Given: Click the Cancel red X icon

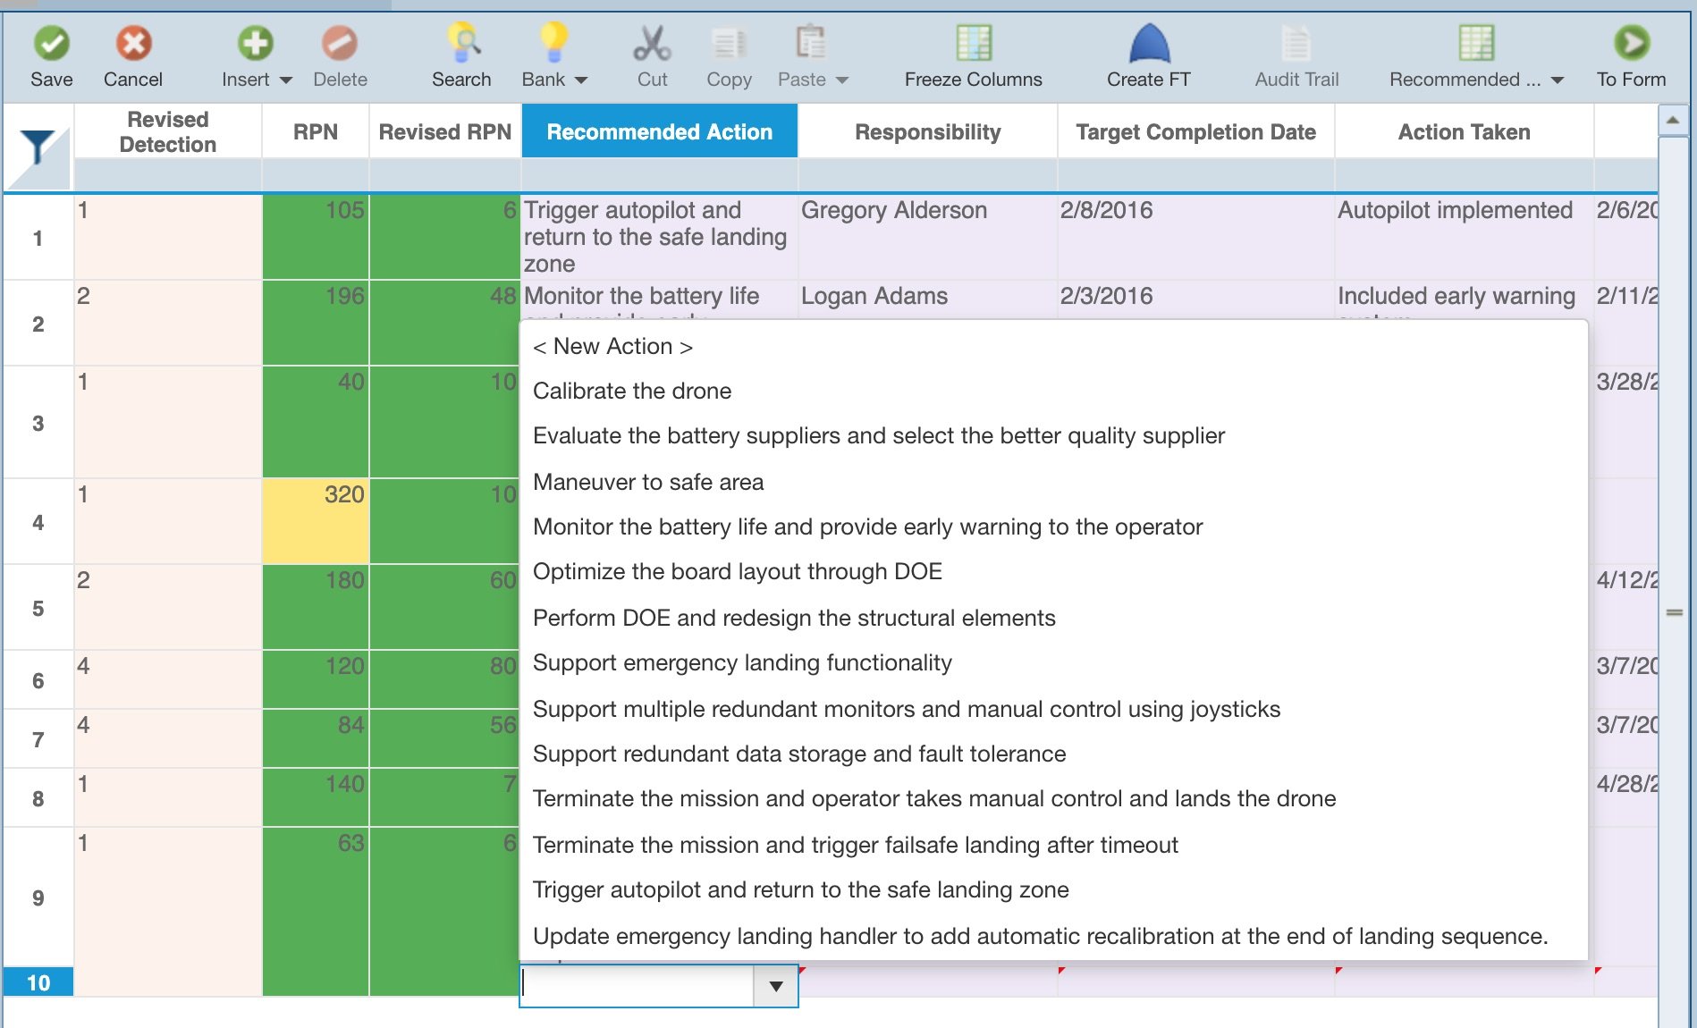Looking at the screenshot, I should pyautogui.click(x=133, y=42).
